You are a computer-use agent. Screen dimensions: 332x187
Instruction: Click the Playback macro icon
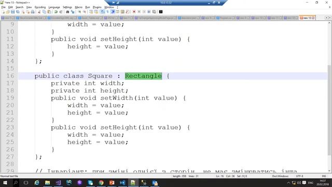(144, 12)
